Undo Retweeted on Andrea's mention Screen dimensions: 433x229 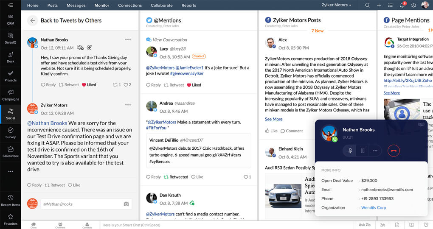pos(176,177)
